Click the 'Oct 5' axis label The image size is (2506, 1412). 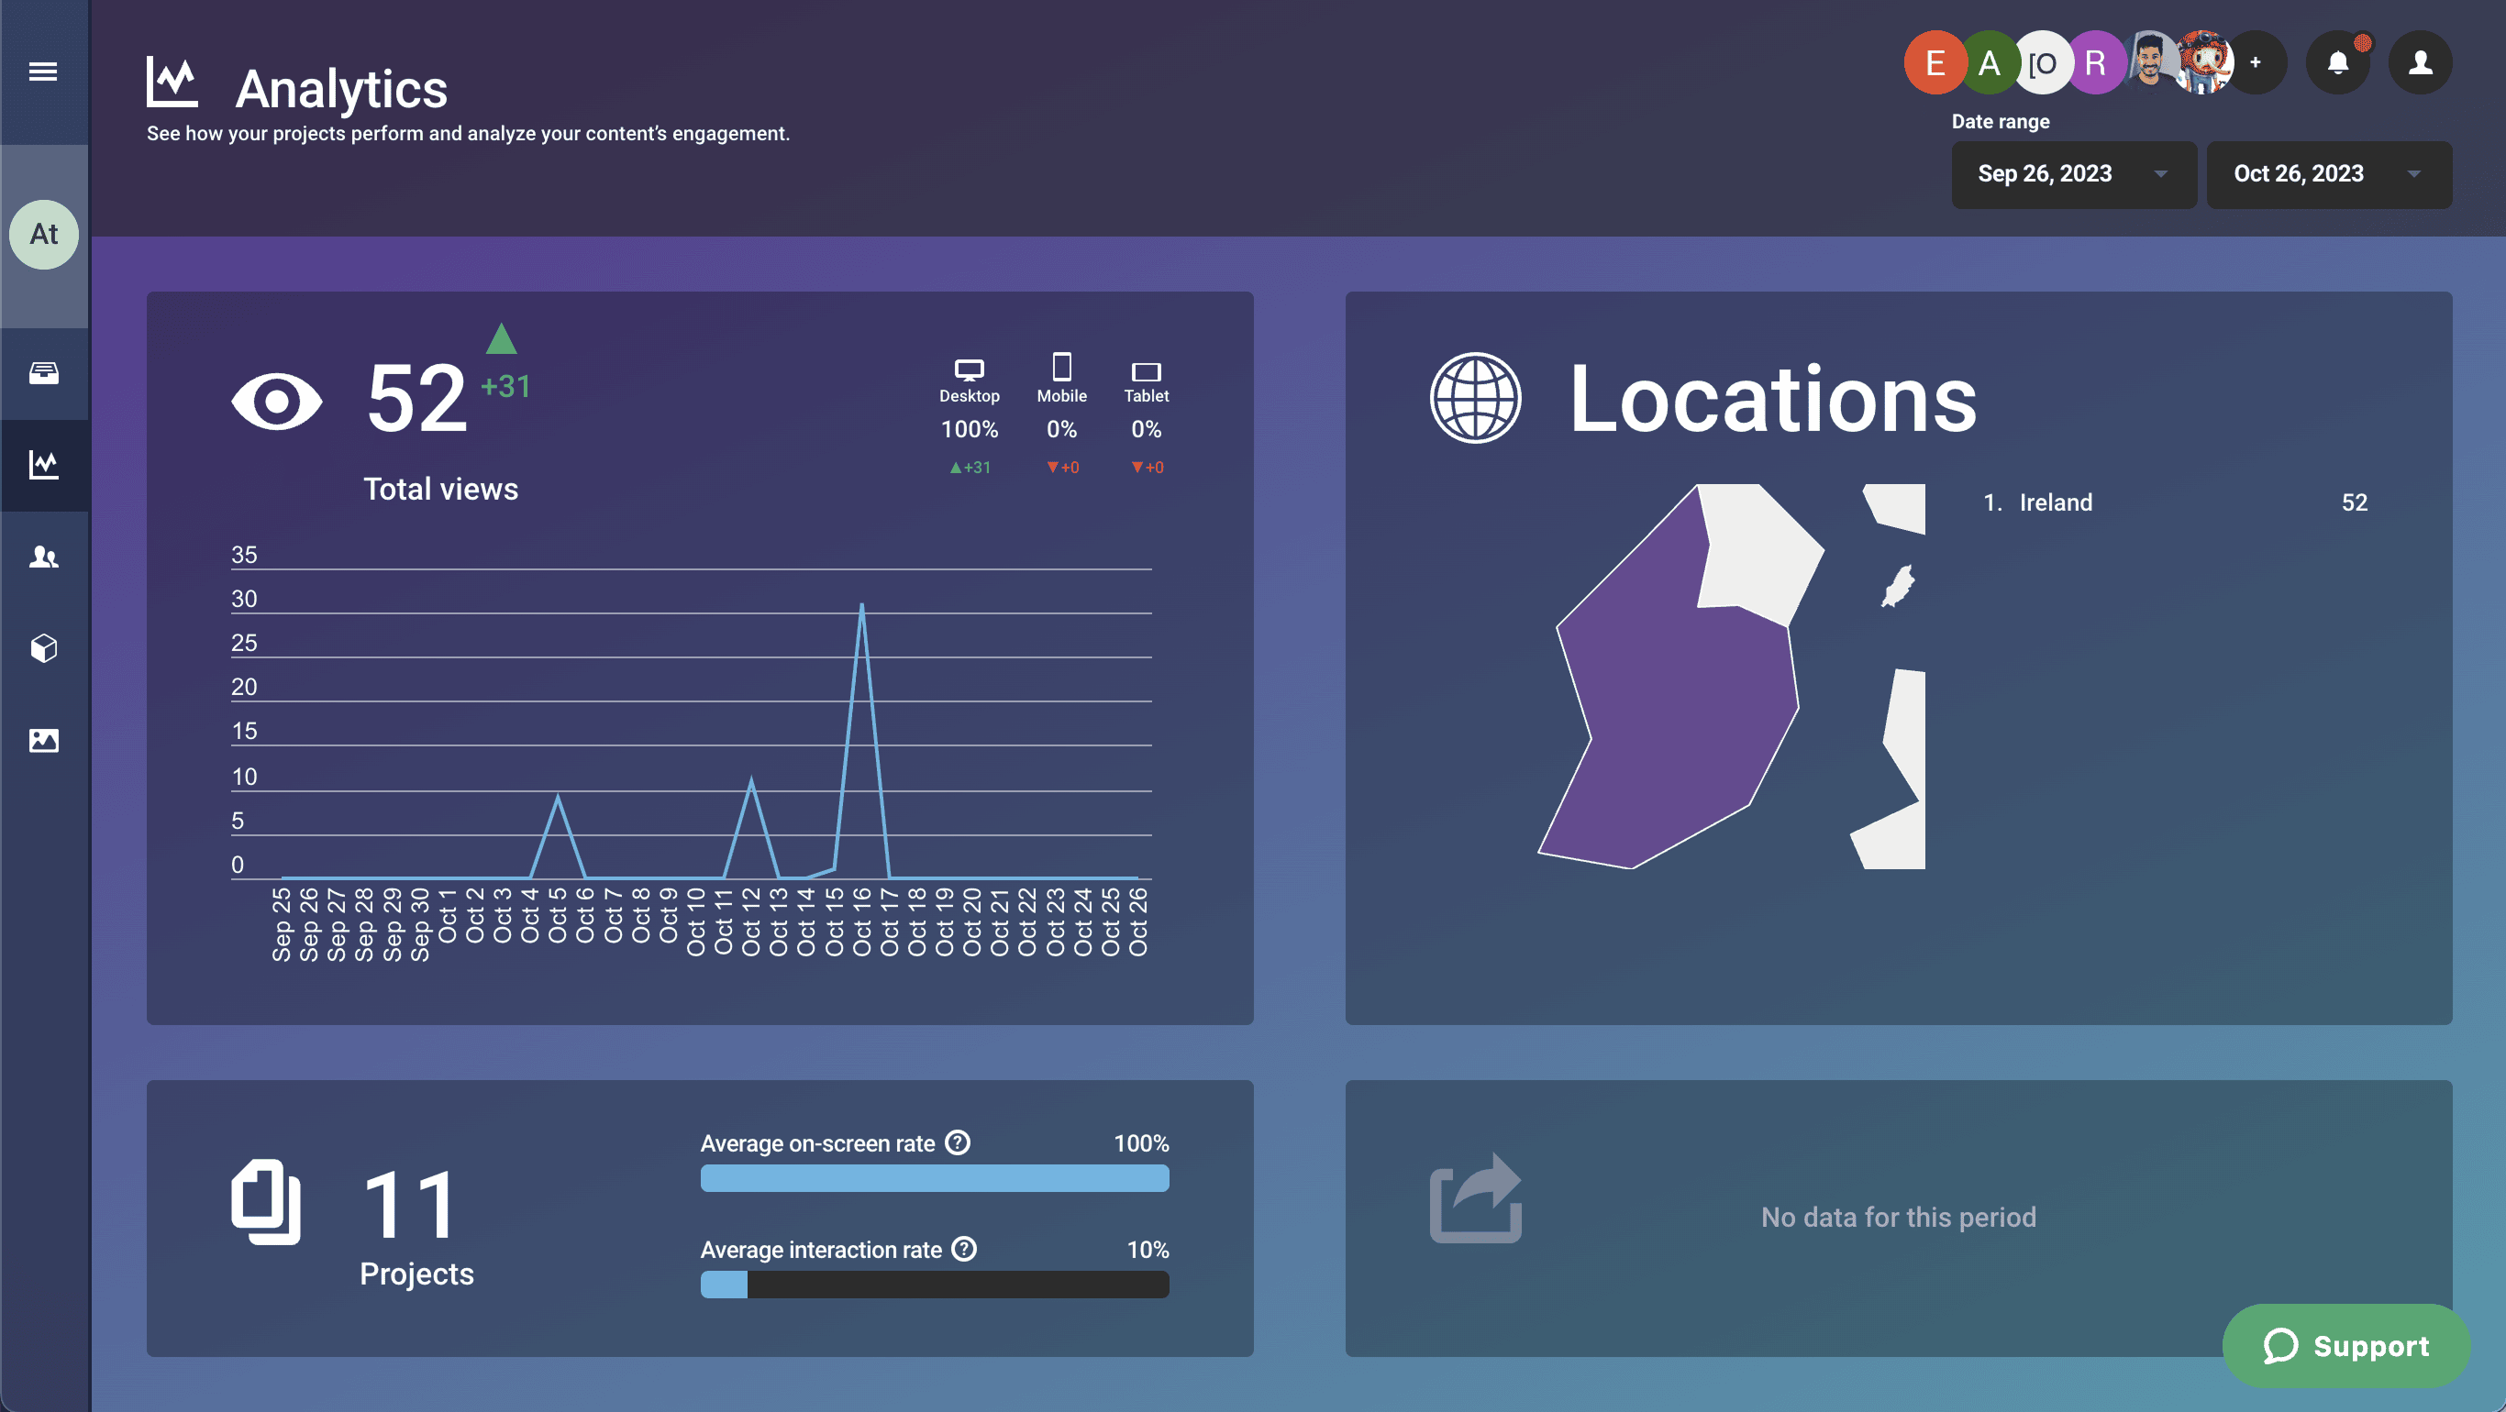click(x=558, y=915)
